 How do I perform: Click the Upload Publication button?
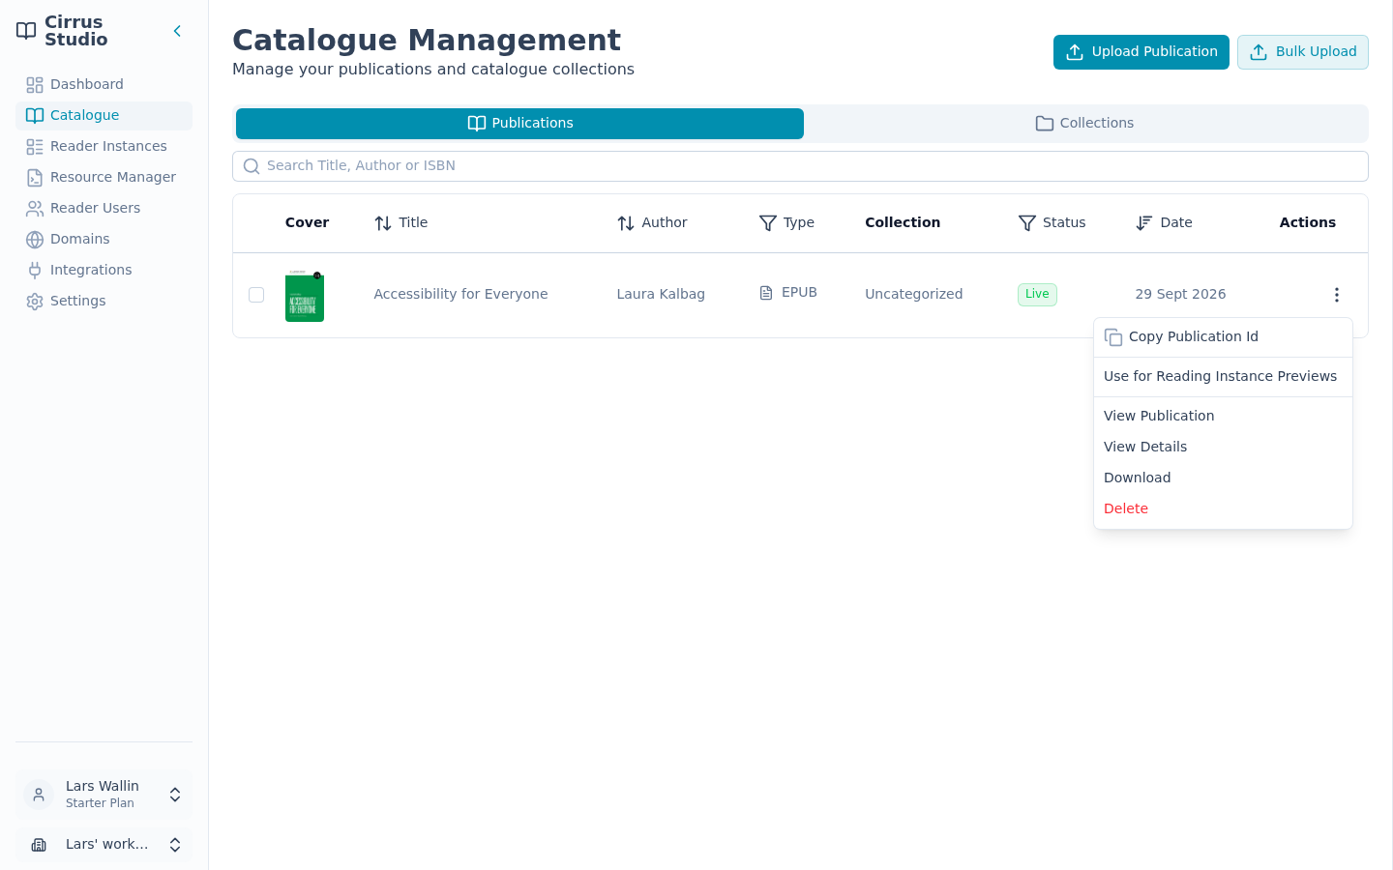click(1141, 52)
